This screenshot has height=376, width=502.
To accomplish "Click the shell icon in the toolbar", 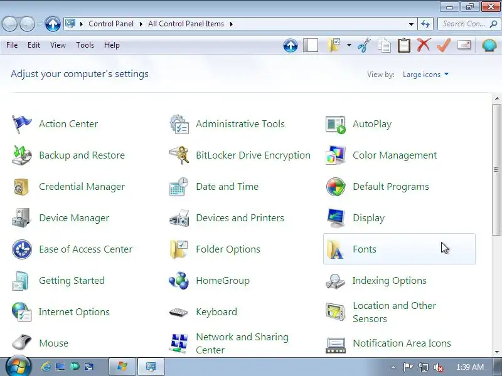I will click(489, 45).
